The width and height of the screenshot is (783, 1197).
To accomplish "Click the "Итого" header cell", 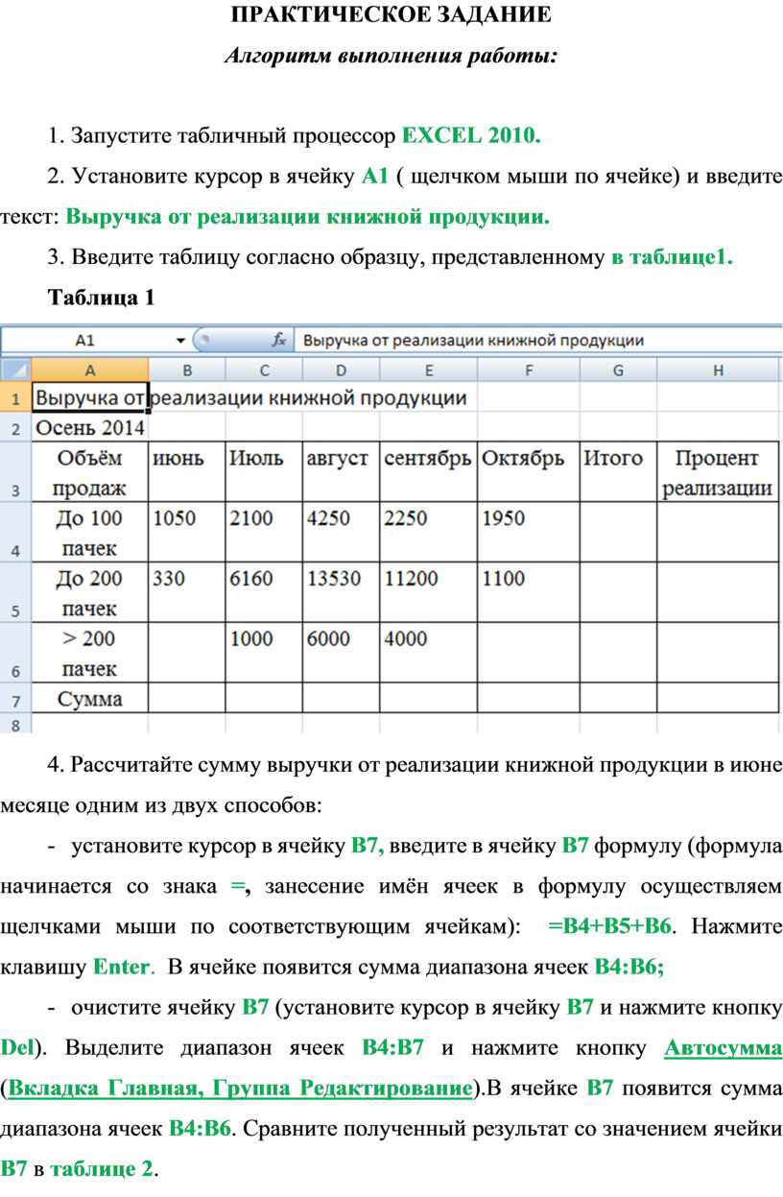I will pyautogui.click(x=618, y=472).
